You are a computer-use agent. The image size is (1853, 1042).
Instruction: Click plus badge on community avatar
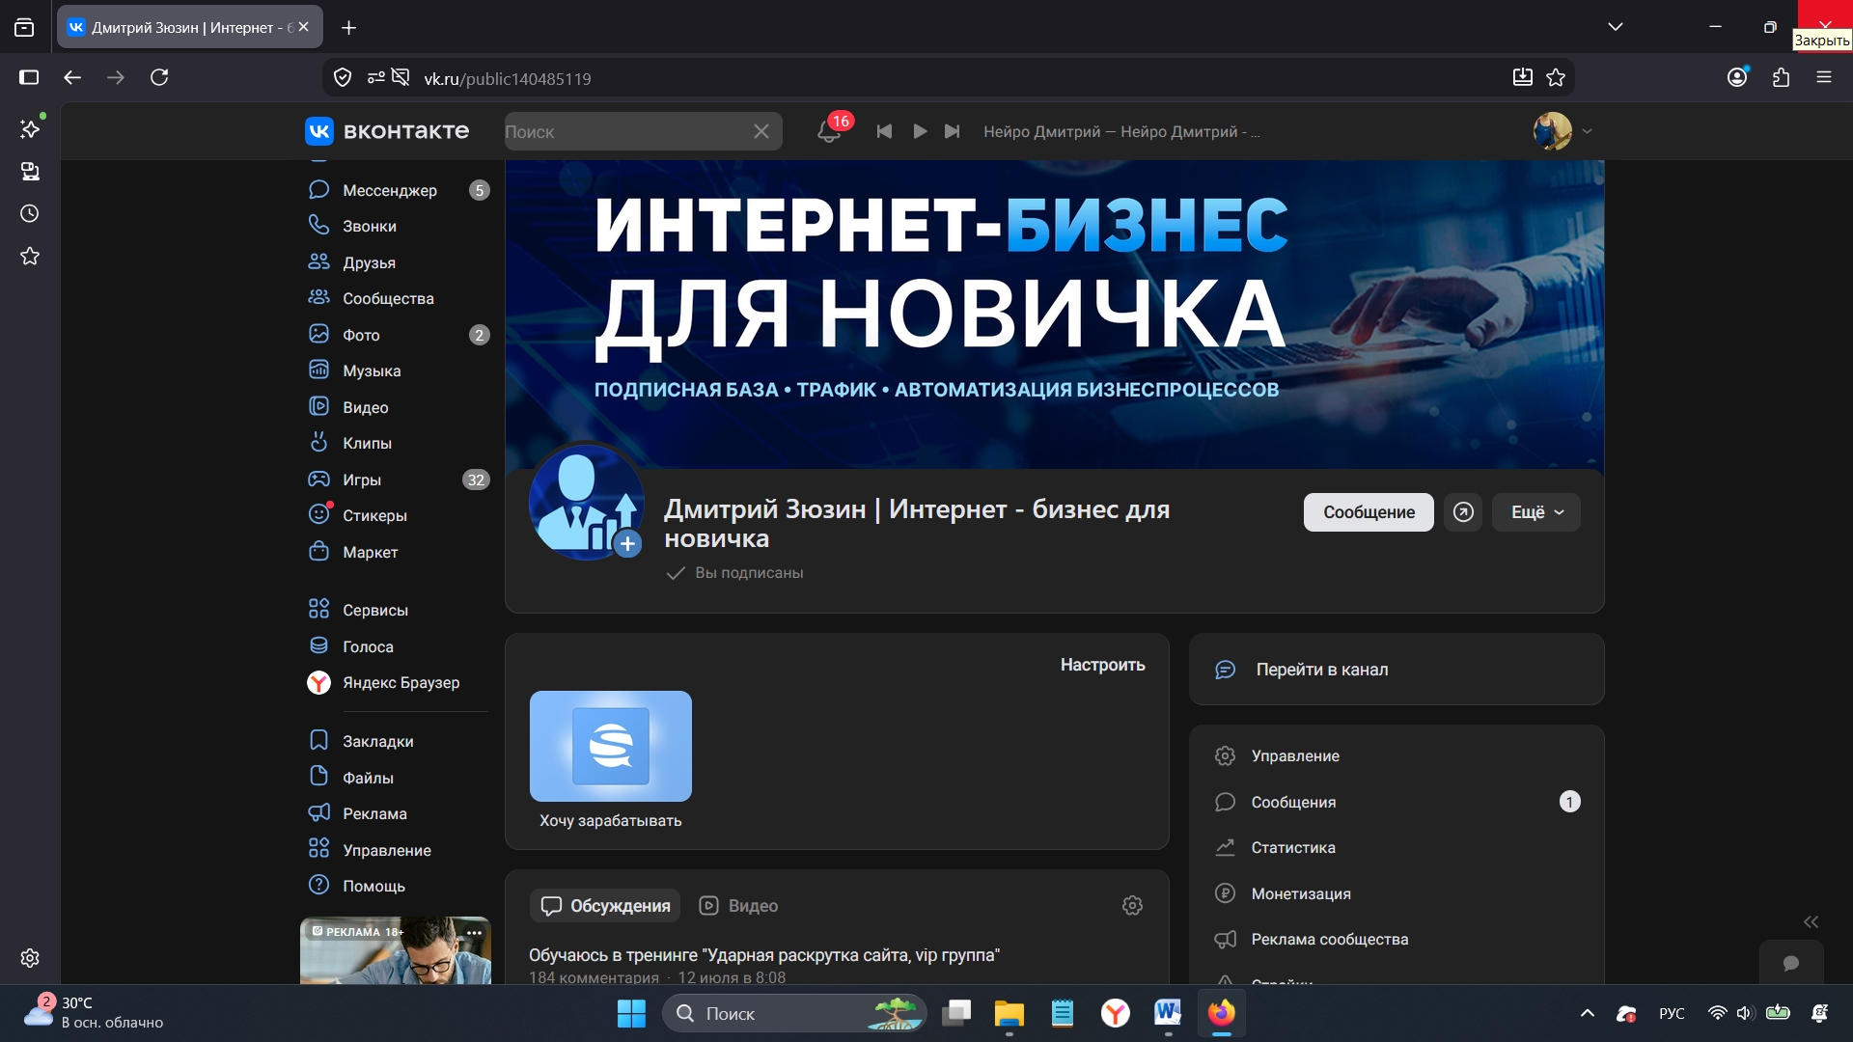pyautogui.click(x=628, y=544)
